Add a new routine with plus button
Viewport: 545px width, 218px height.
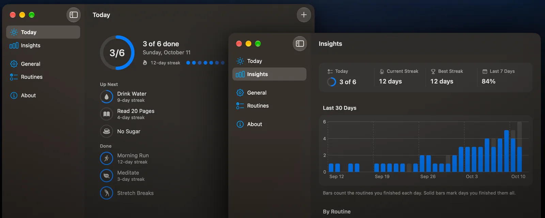(x=304, y=15)
